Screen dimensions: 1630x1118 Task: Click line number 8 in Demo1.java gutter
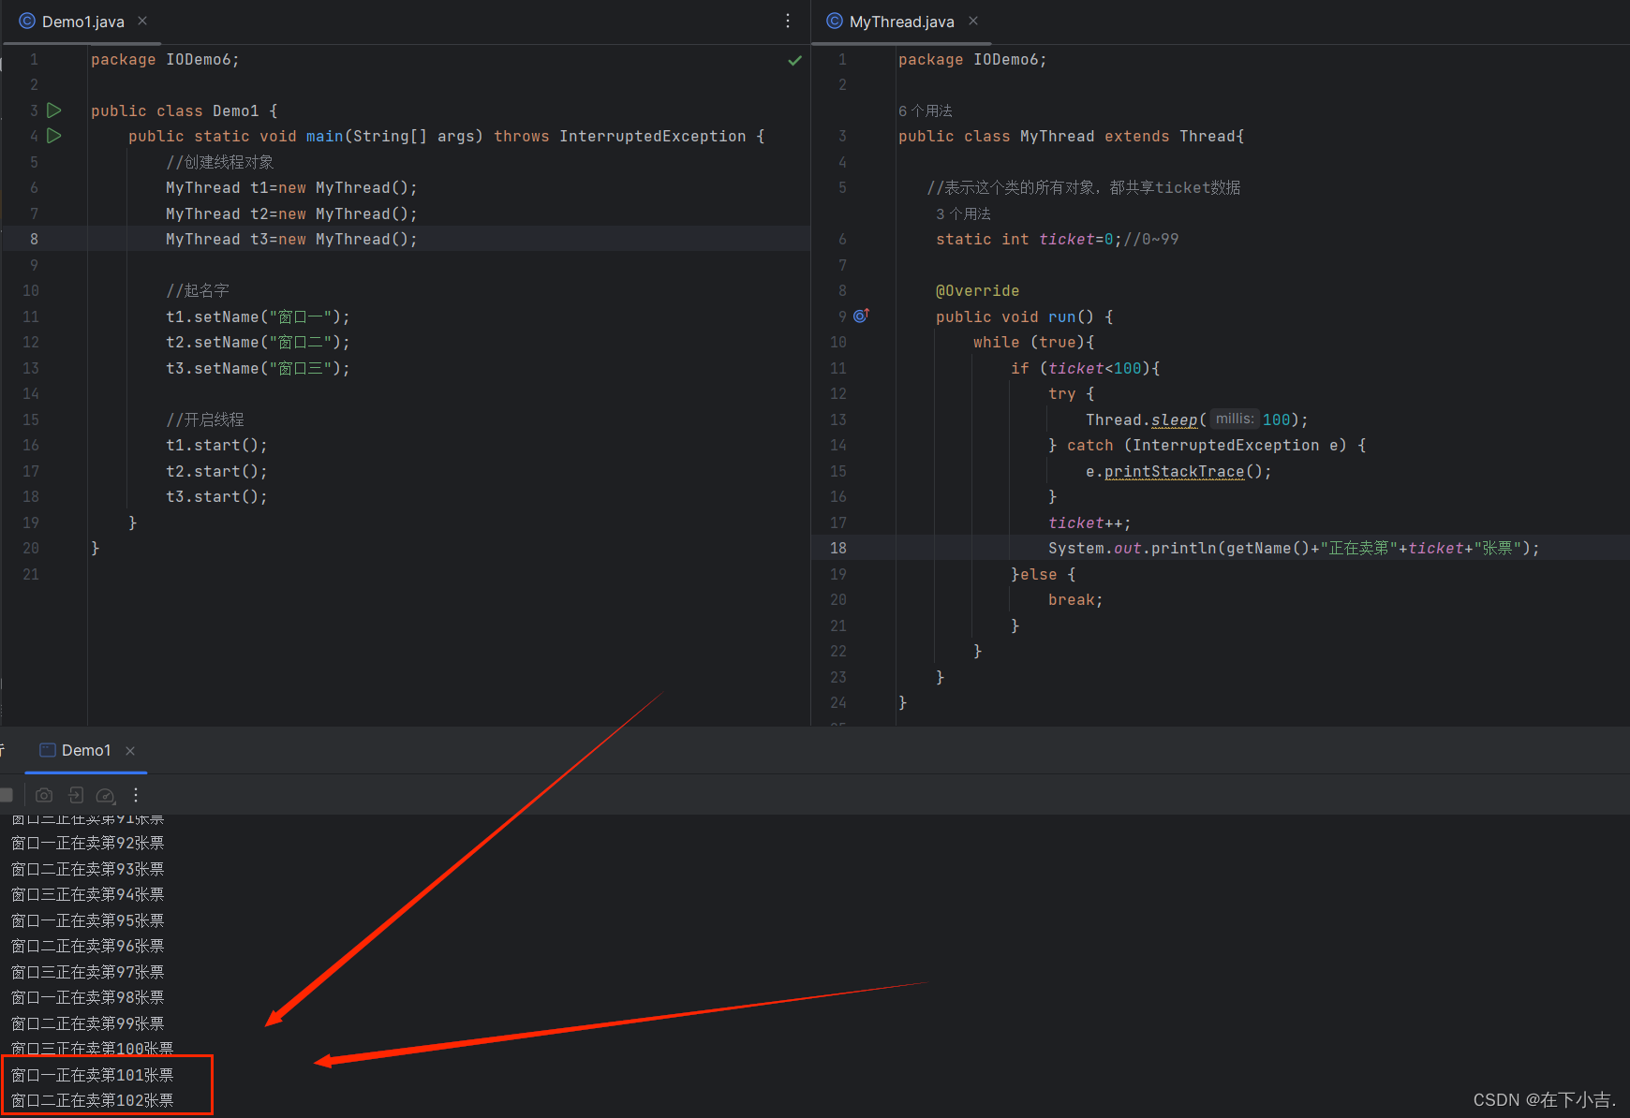[34, 239]
